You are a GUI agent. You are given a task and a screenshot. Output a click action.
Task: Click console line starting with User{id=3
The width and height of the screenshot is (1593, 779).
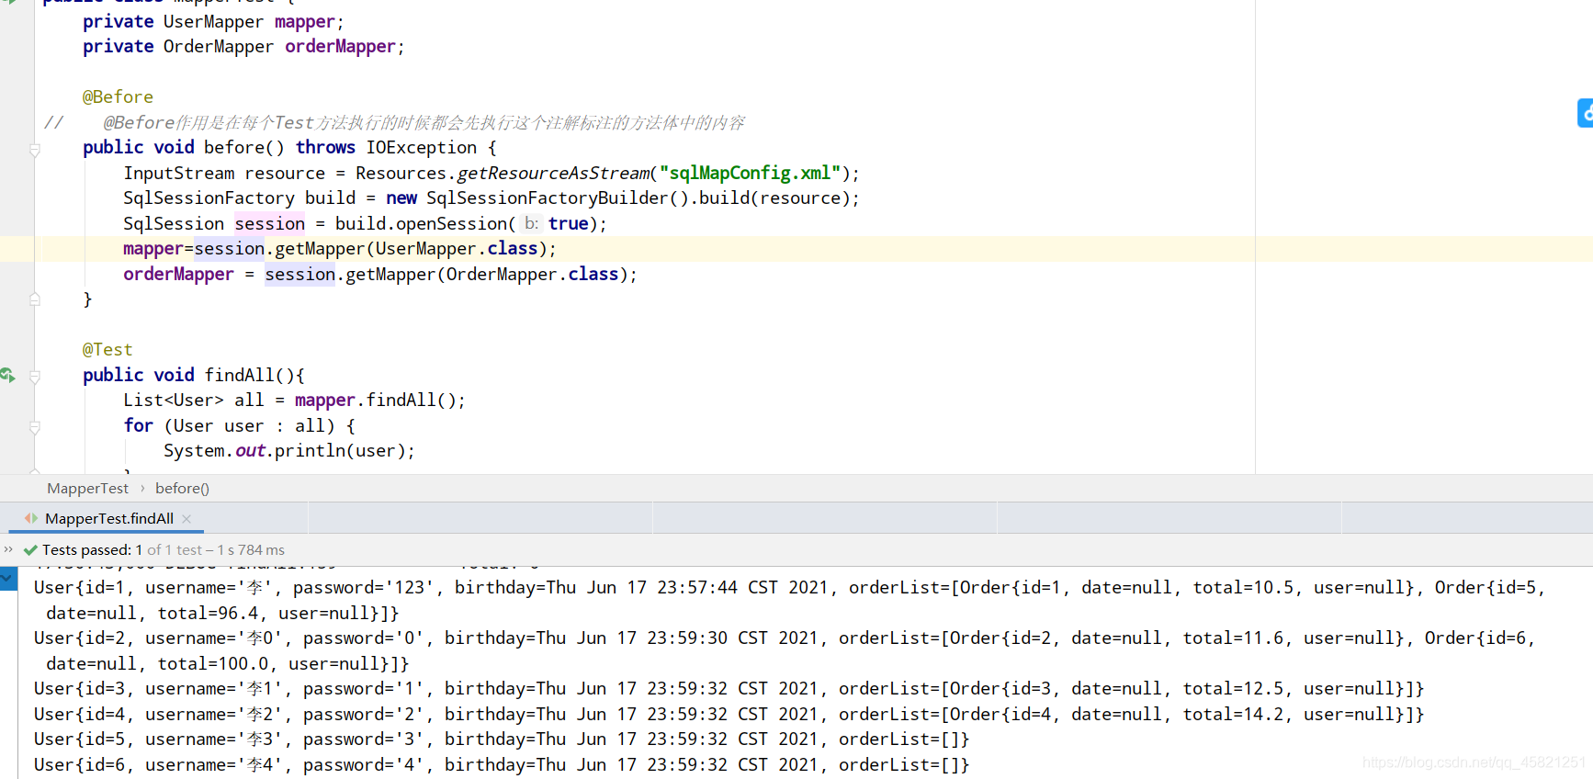click(729, 689)
